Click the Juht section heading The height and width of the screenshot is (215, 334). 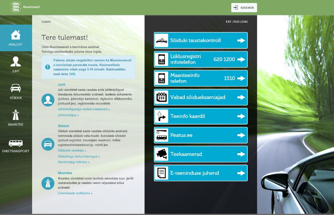[x=62, y=84]
